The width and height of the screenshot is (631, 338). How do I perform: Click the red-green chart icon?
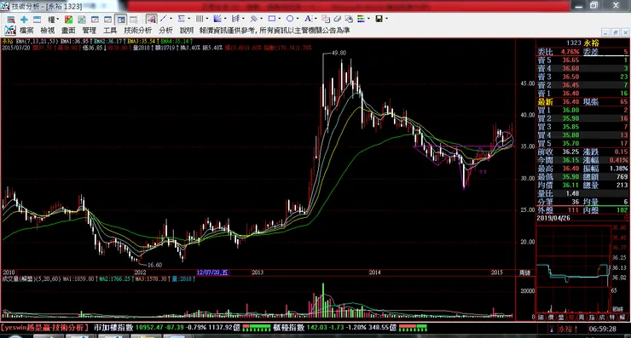(68, 20)
